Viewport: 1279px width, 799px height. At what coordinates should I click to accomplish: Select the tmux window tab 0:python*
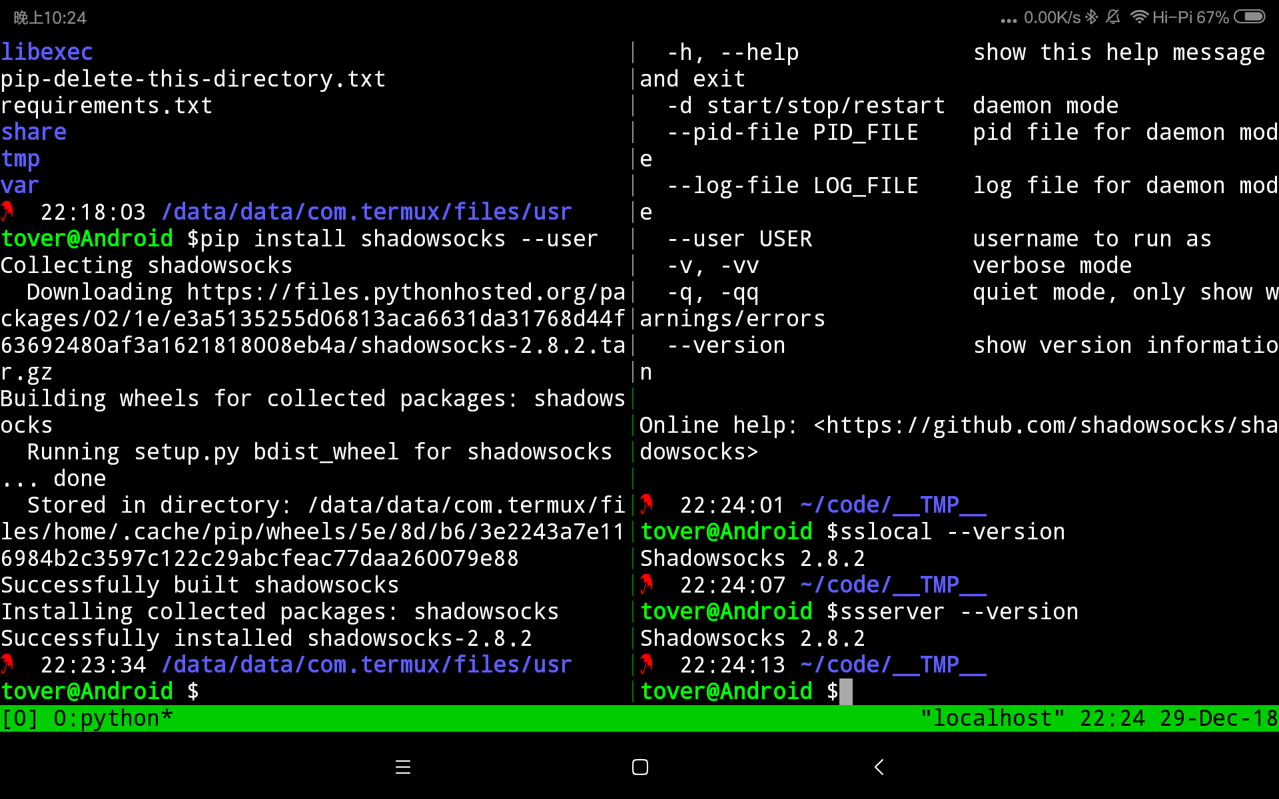tap(113, 718)
